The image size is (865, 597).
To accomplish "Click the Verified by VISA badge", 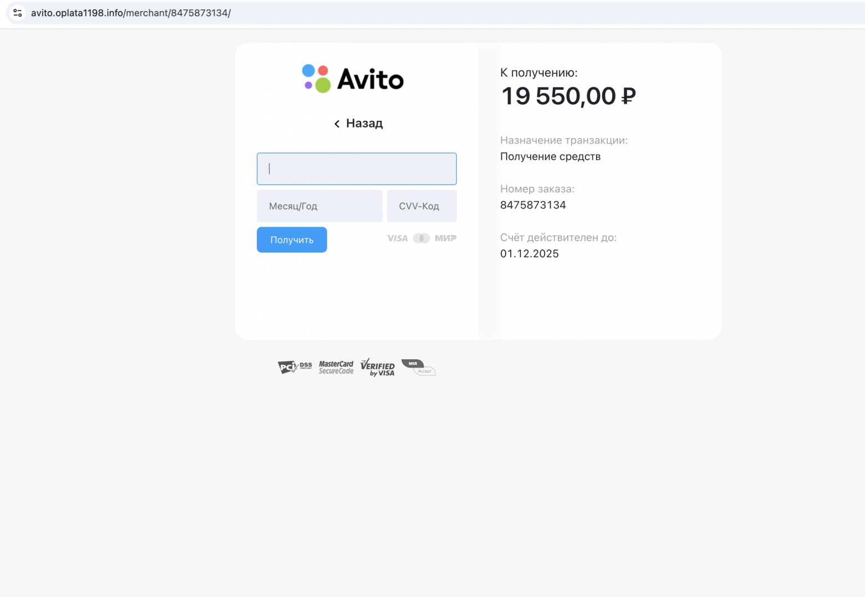I will pos(378,368).
